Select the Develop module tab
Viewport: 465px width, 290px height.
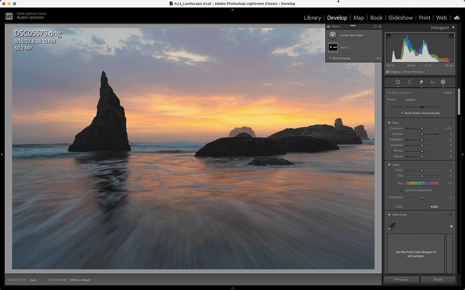coord(337,18)
